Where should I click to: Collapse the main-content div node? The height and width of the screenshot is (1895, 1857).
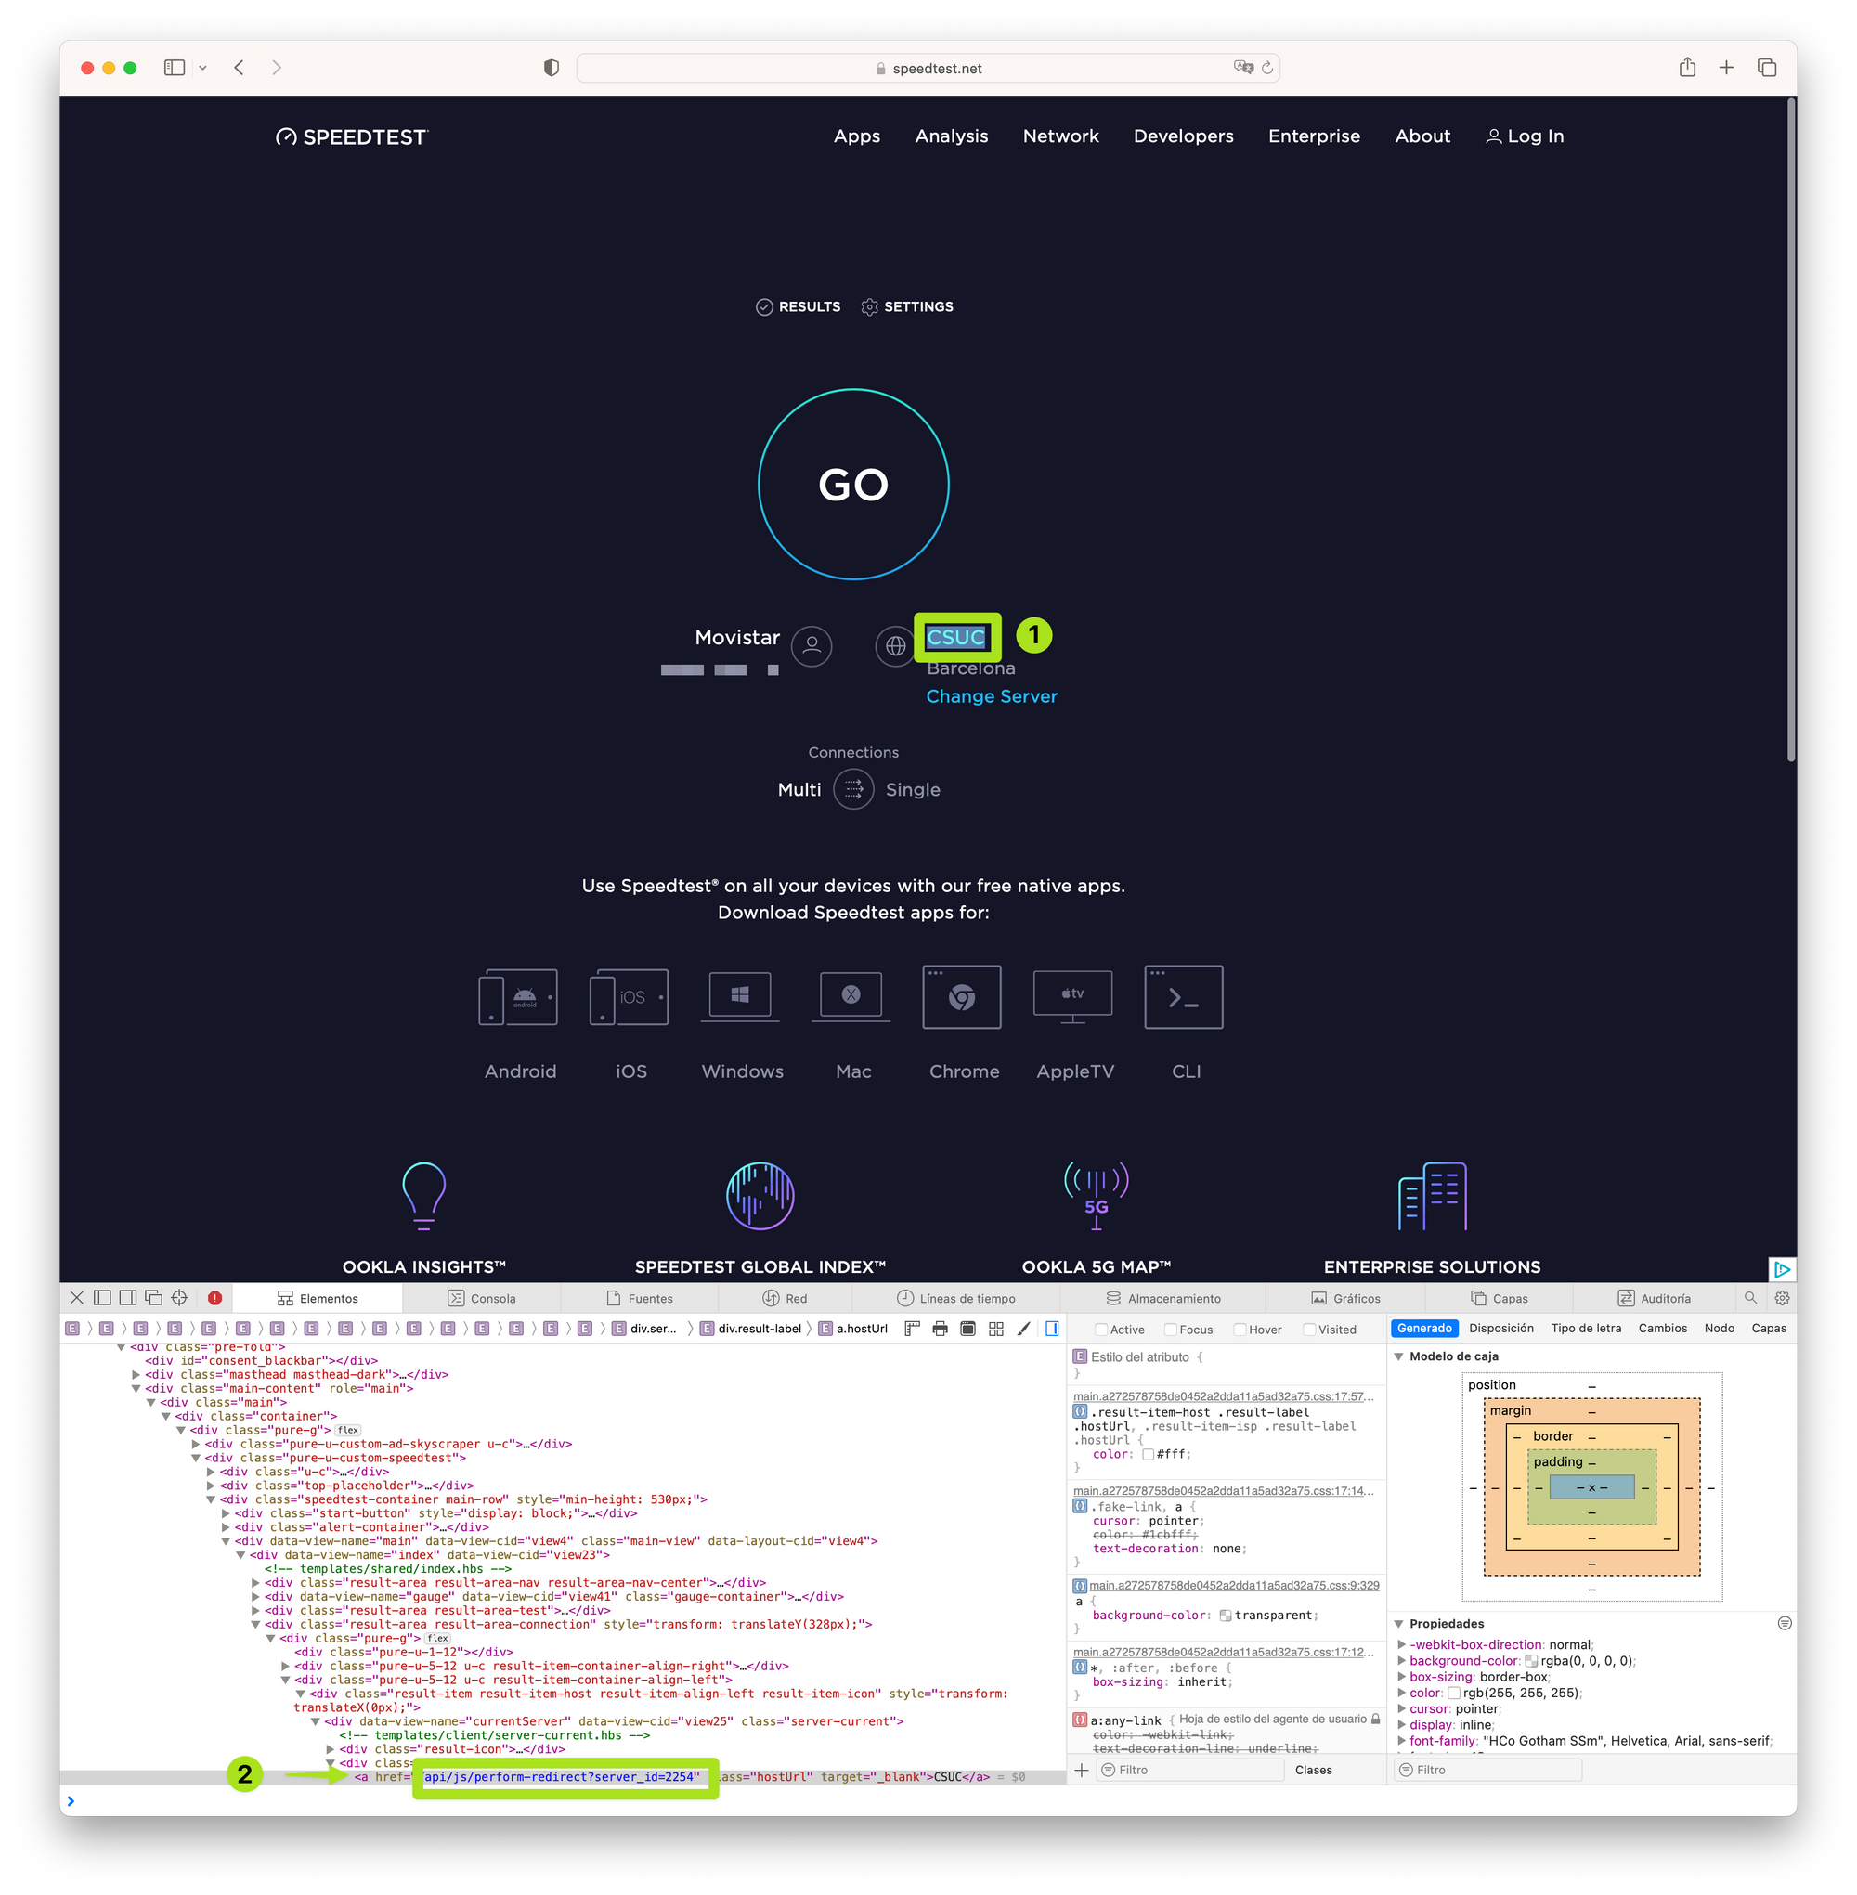click(136, 1388)
